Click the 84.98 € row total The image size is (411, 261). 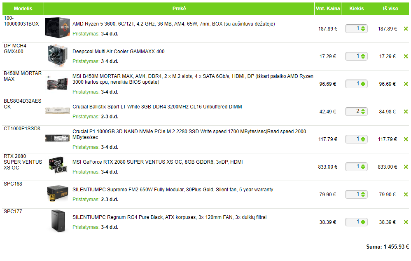point(388,112)
